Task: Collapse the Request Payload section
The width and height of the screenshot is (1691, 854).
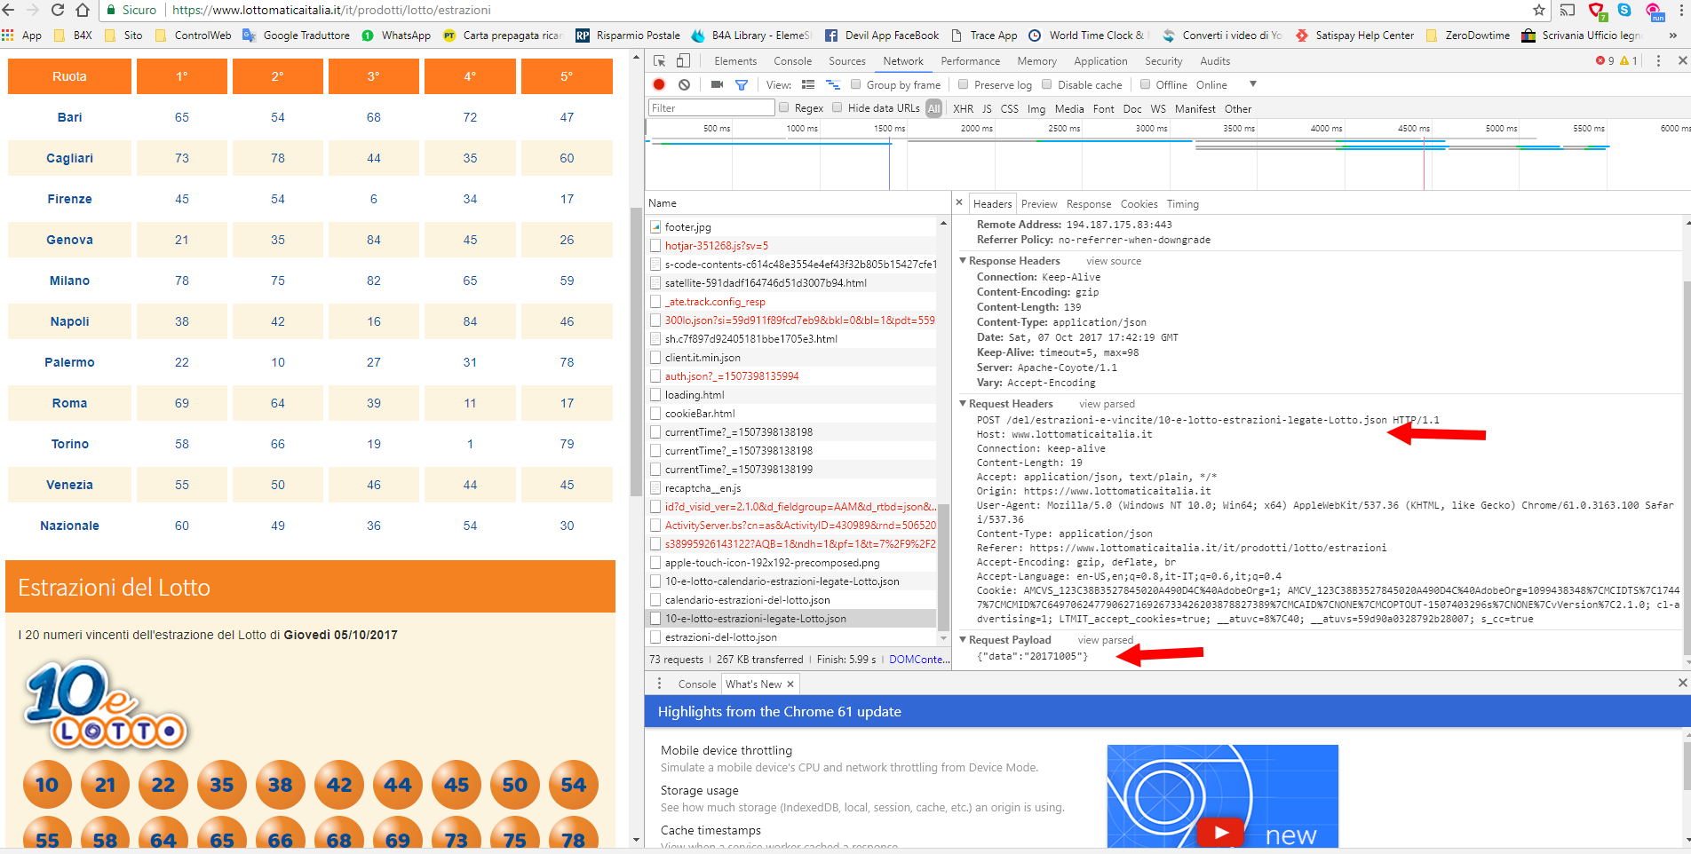Action: click(x=963, y=640)
